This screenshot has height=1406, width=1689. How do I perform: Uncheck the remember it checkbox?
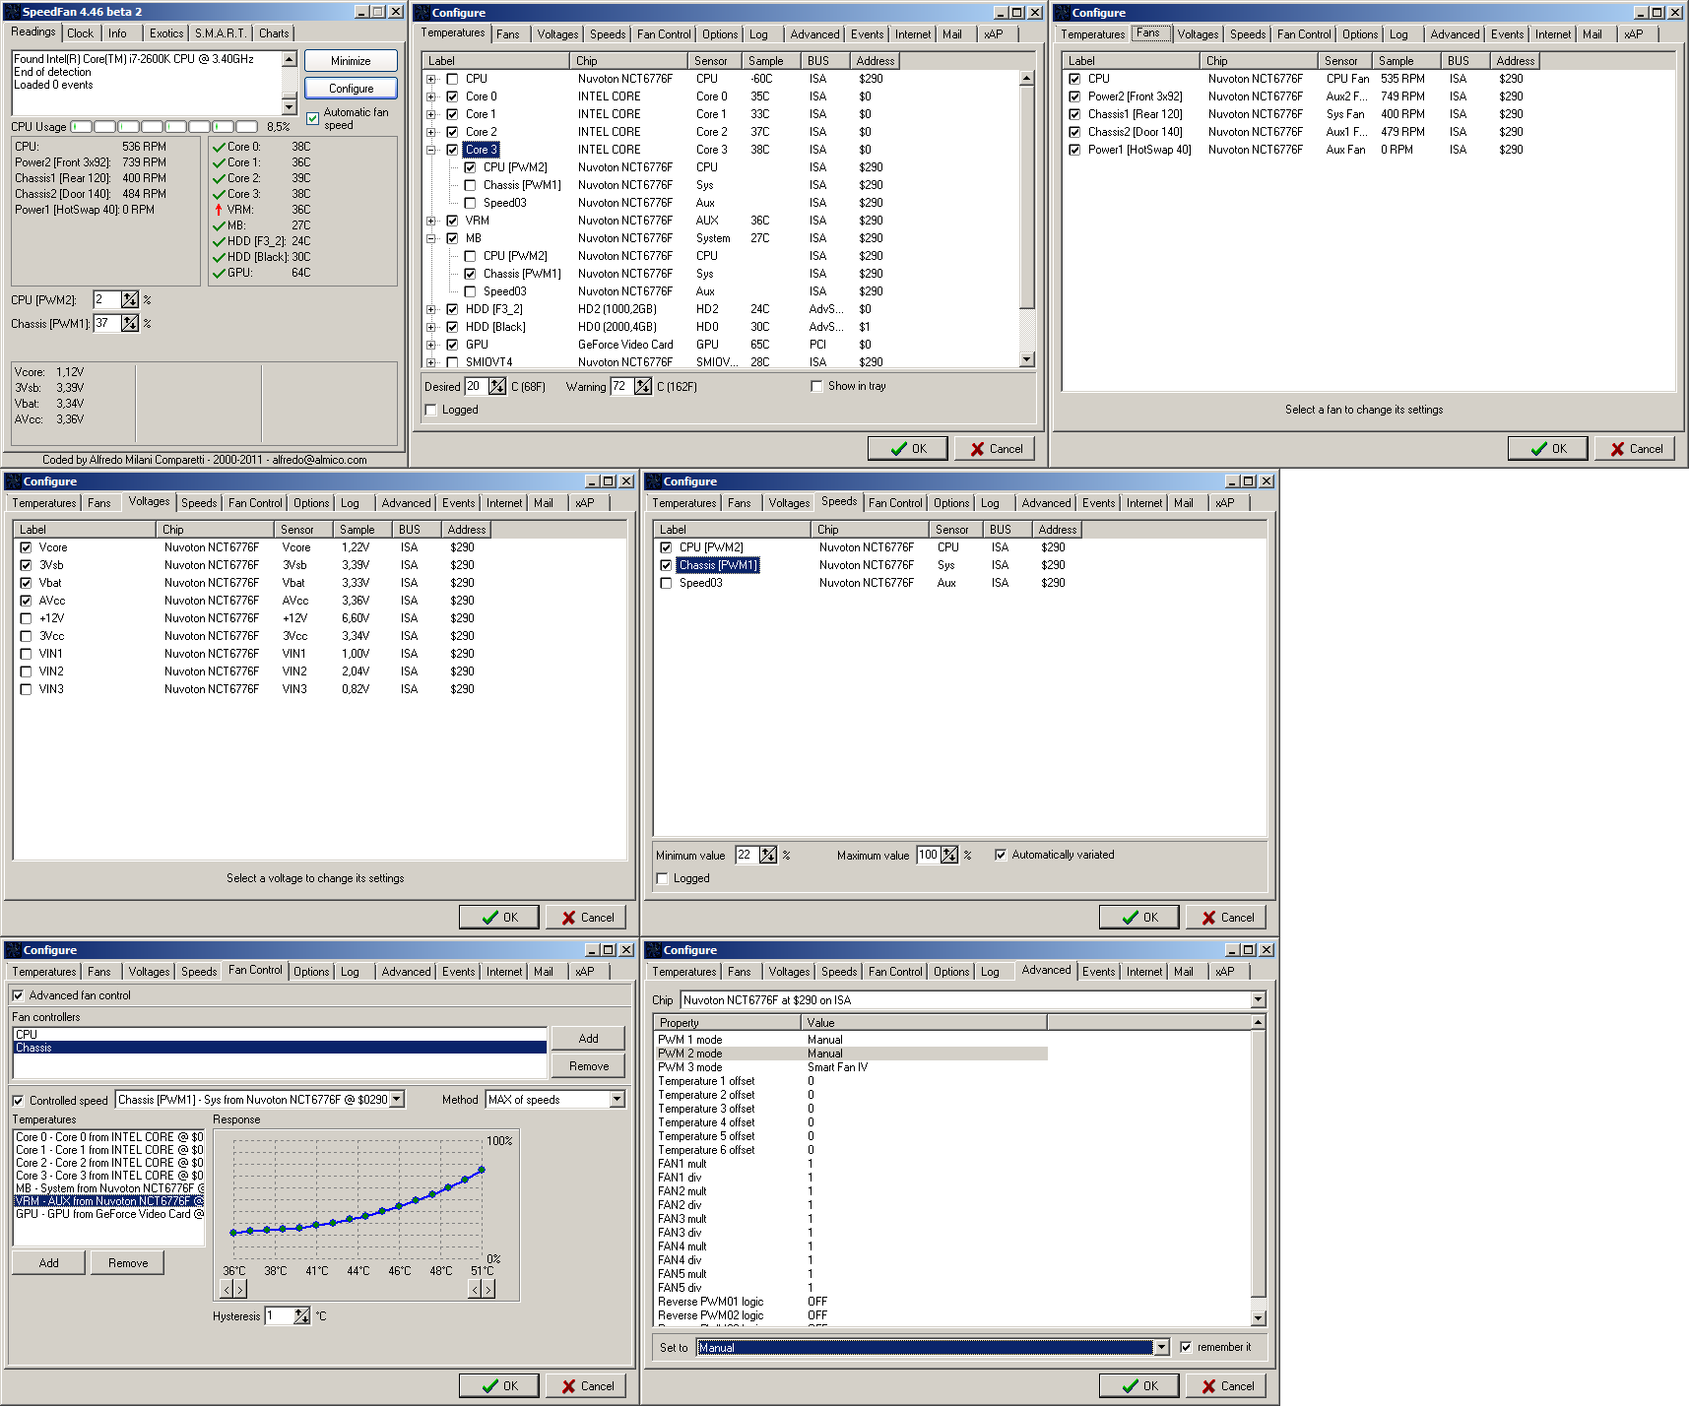(1186, 1347)
